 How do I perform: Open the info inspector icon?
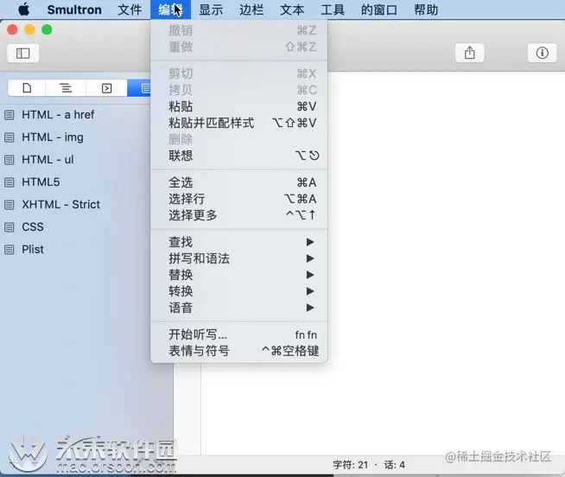(542, 53)
